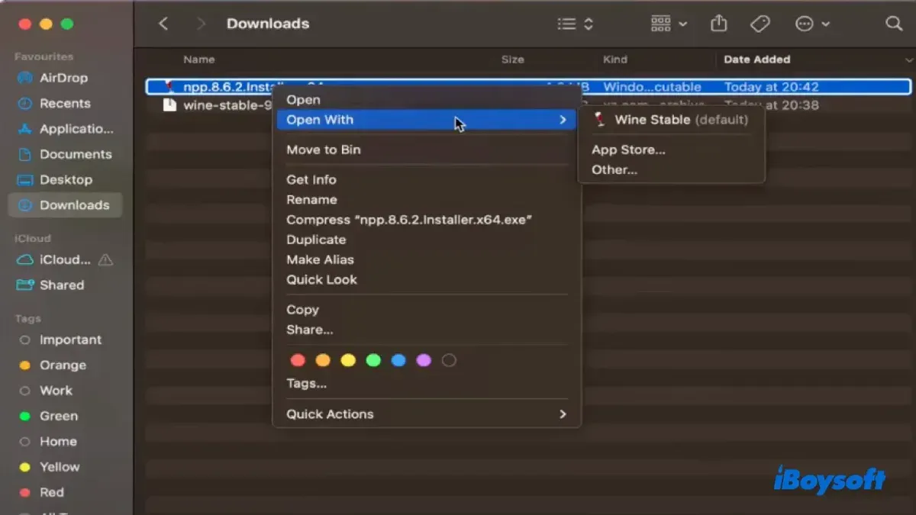
Task: Click the iCloud warning triangle icon
Action: click(105, 259)
